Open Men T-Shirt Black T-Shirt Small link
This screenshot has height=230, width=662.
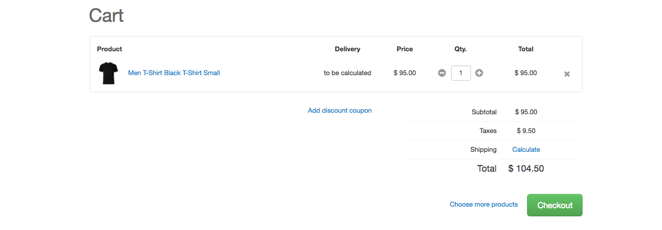click(x=174, y=73)
